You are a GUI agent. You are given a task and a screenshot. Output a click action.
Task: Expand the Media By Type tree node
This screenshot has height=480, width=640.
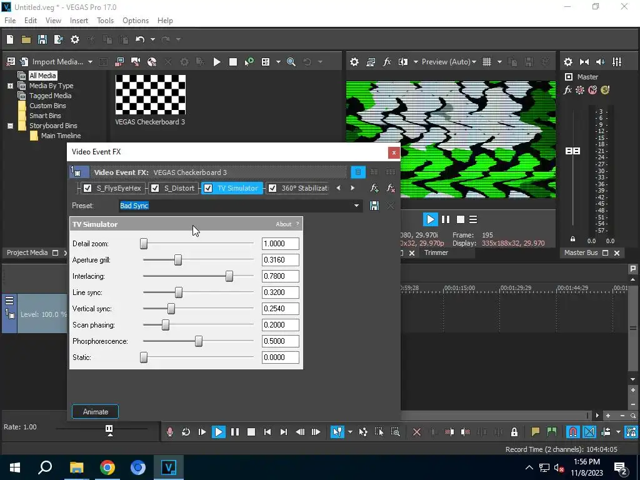(x=10, y=86)
